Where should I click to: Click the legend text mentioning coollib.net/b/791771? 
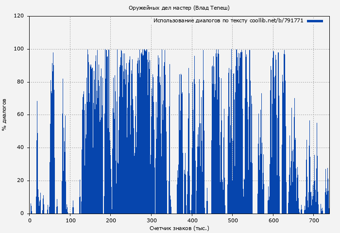(228, 21)
